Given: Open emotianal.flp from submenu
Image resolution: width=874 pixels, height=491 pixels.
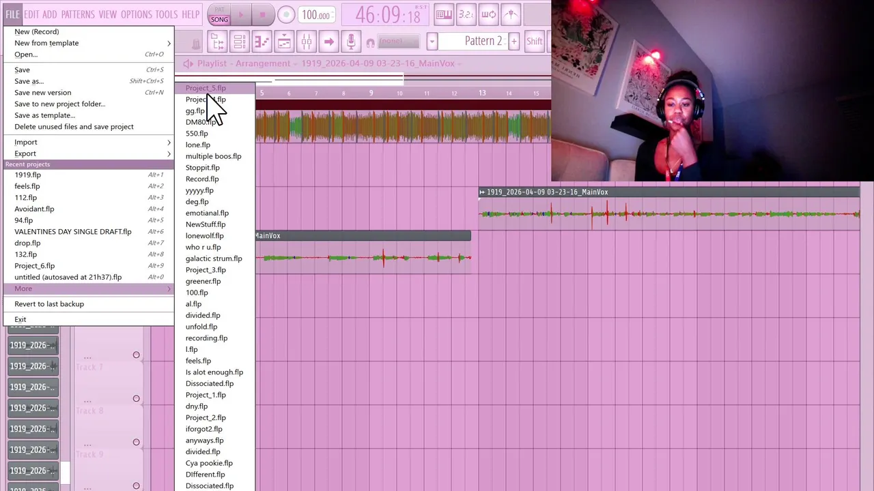Looking at the screenshot, I should pyautogui.click(x=214, y=213).
